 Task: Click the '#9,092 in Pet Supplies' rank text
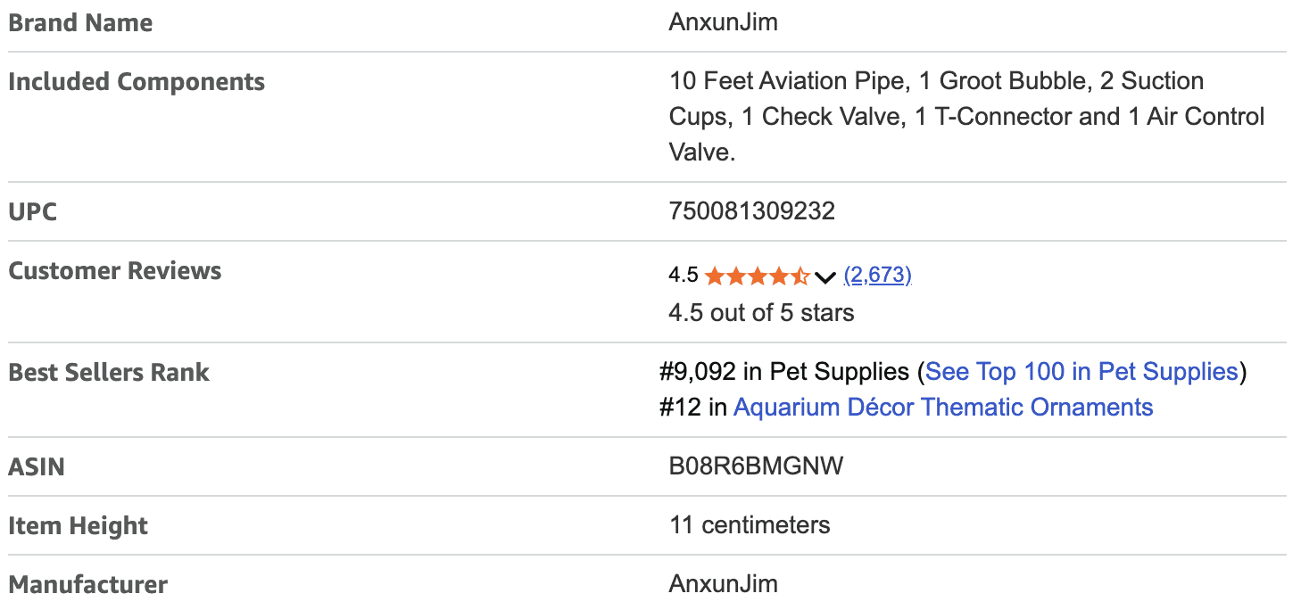pyautogui.click(x=784, y=371)
